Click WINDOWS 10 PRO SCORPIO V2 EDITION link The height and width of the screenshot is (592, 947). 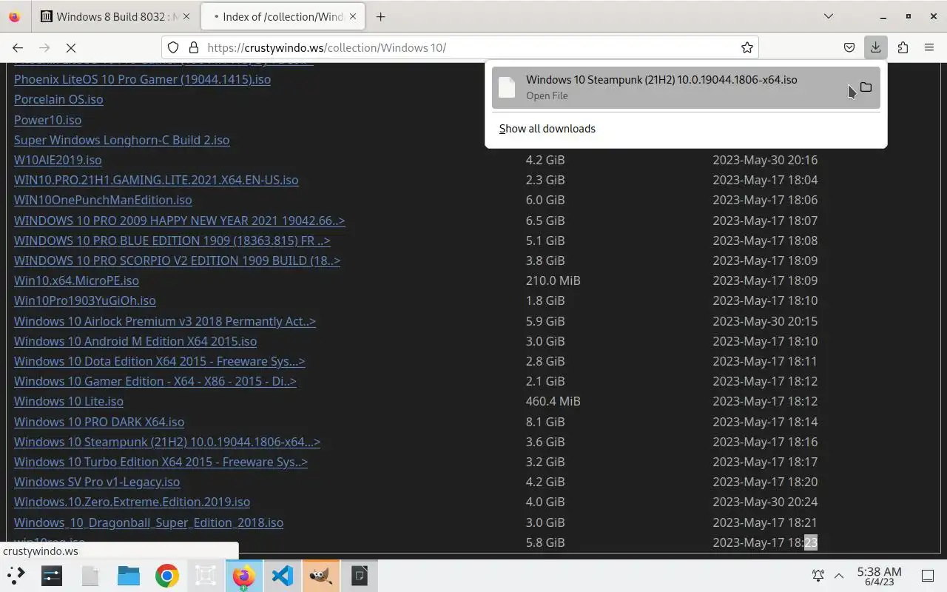pos(177,260)
